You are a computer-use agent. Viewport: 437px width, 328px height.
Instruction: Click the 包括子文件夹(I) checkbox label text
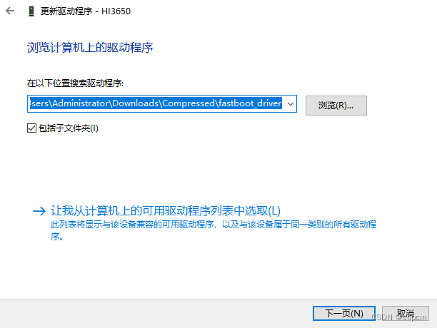click(69, 128)
